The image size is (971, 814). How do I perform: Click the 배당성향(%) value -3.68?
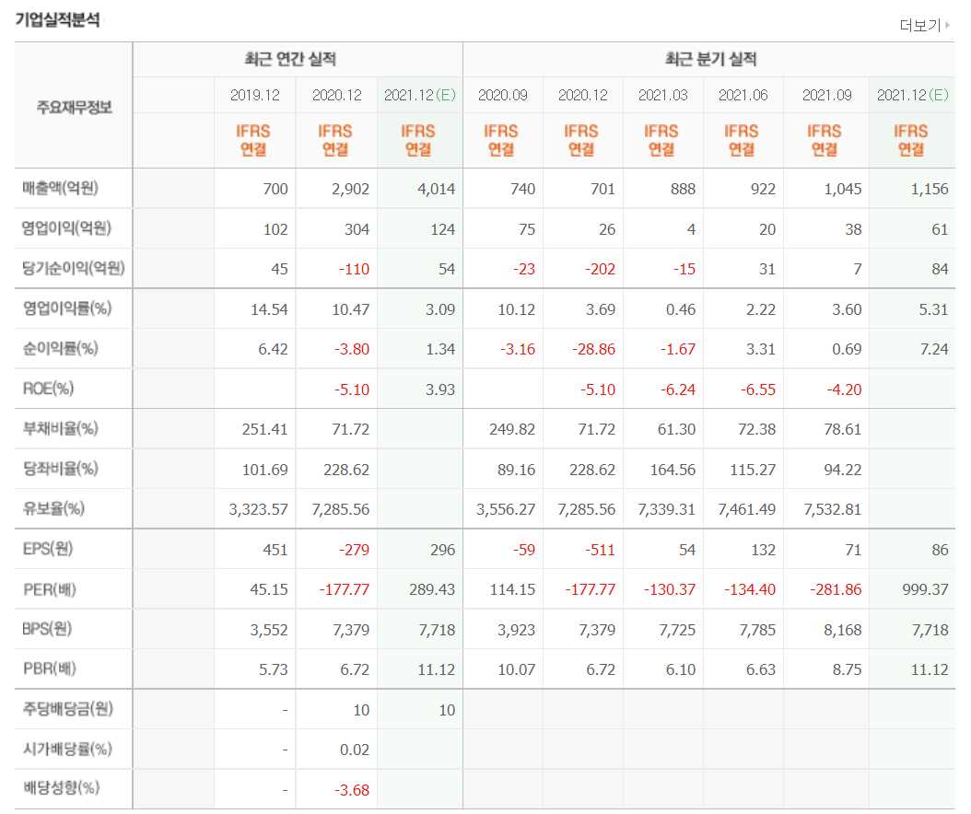[x=351, y=789]
